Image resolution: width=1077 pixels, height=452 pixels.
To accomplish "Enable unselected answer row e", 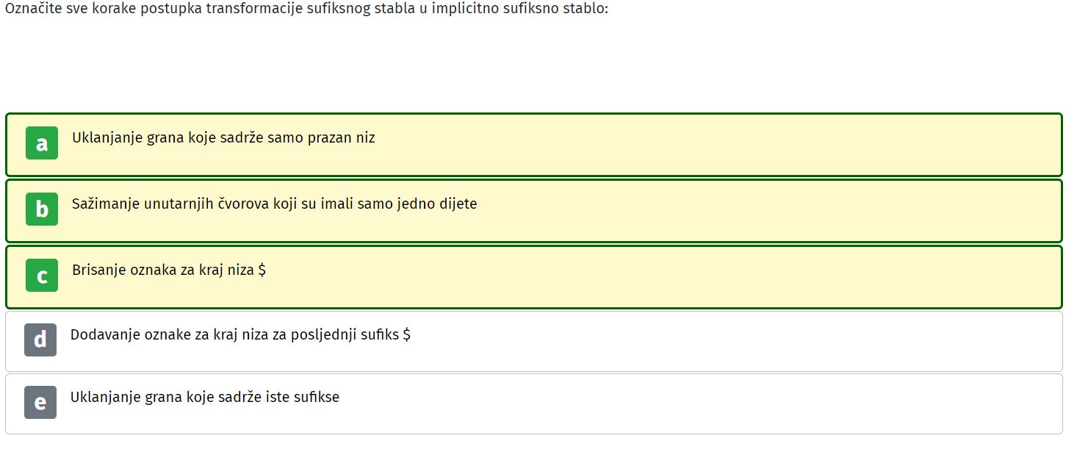I will pos(534,403).
